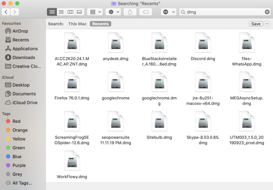Remove search criteria with the minus button
Screen dimensions: 273x190
pos(267,24)
